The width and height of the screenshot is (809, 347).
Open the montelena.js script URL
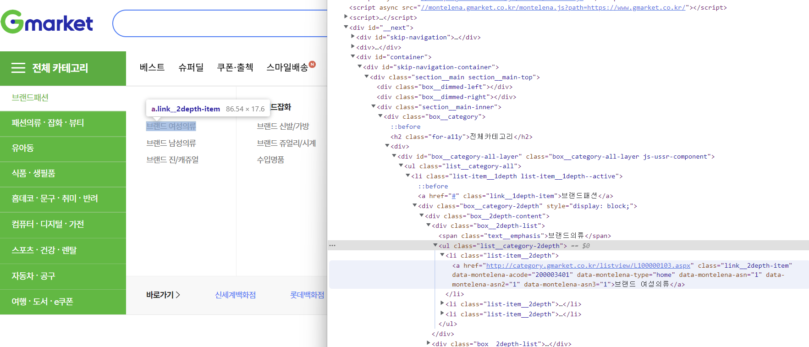(x=553, y=7)
